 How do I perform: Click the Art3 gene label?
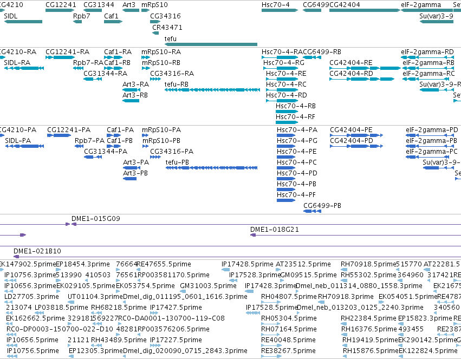pyautogui.click(x=129, y=5)
